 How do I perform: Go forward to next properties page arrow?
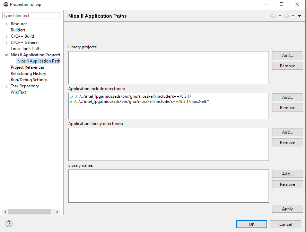[287, 16]
